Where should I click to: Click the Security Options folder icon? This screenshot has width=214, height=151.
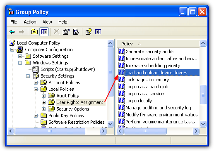tap(51, 109)
